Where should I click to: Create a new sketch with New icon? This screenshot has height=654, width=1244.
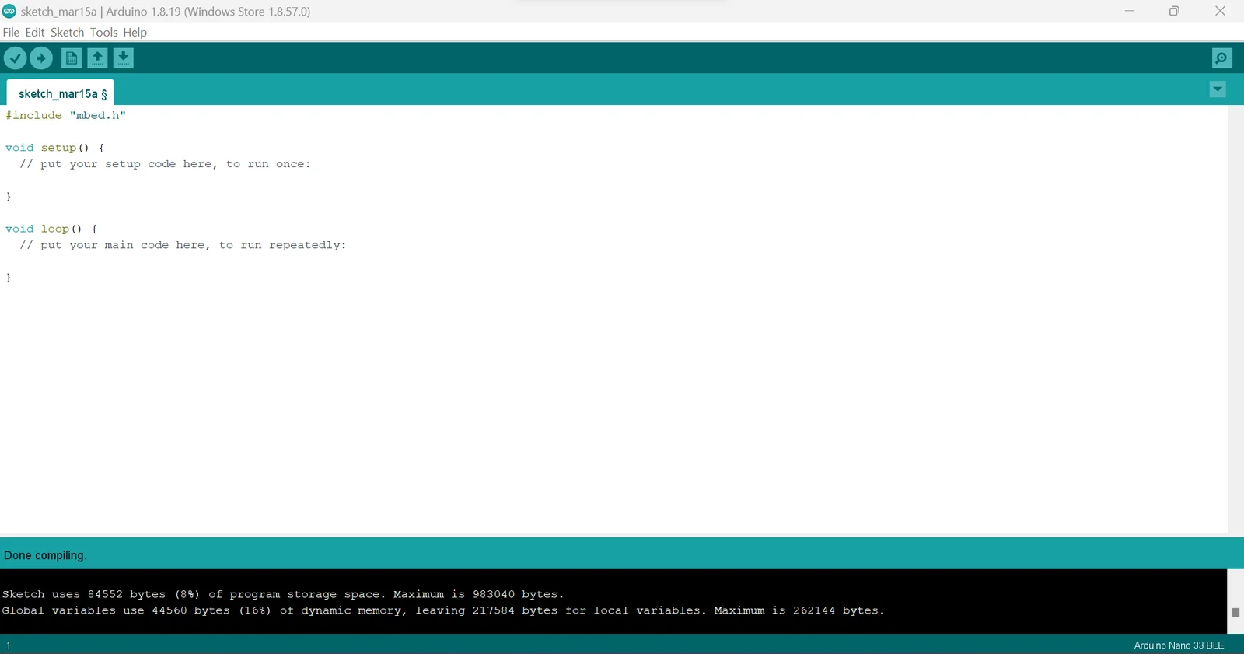(71, 58)
